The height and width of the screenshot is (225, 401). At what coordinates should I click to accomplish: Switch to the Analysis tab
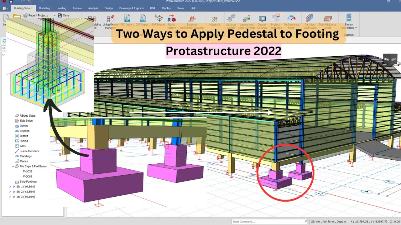(x=93, y=8)
